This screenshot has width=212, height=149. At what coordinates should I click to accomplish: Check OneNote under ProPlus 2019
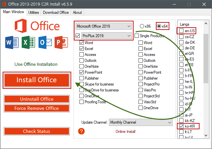81,66
